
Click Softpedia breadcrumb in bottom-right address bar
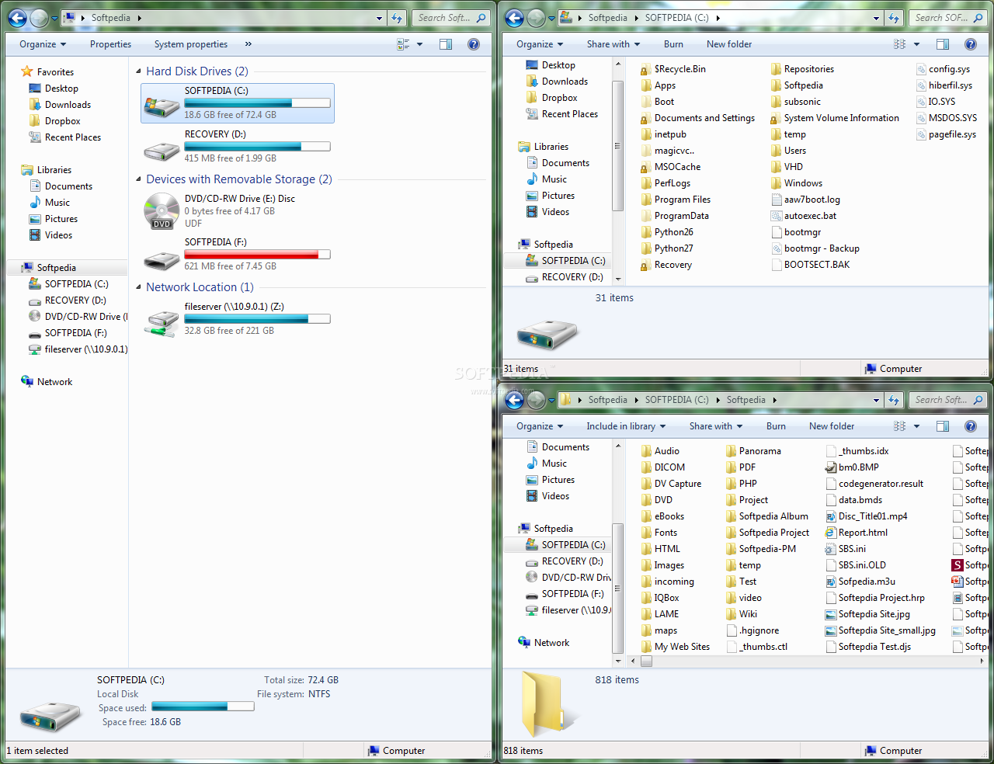[x=745, y=400]
